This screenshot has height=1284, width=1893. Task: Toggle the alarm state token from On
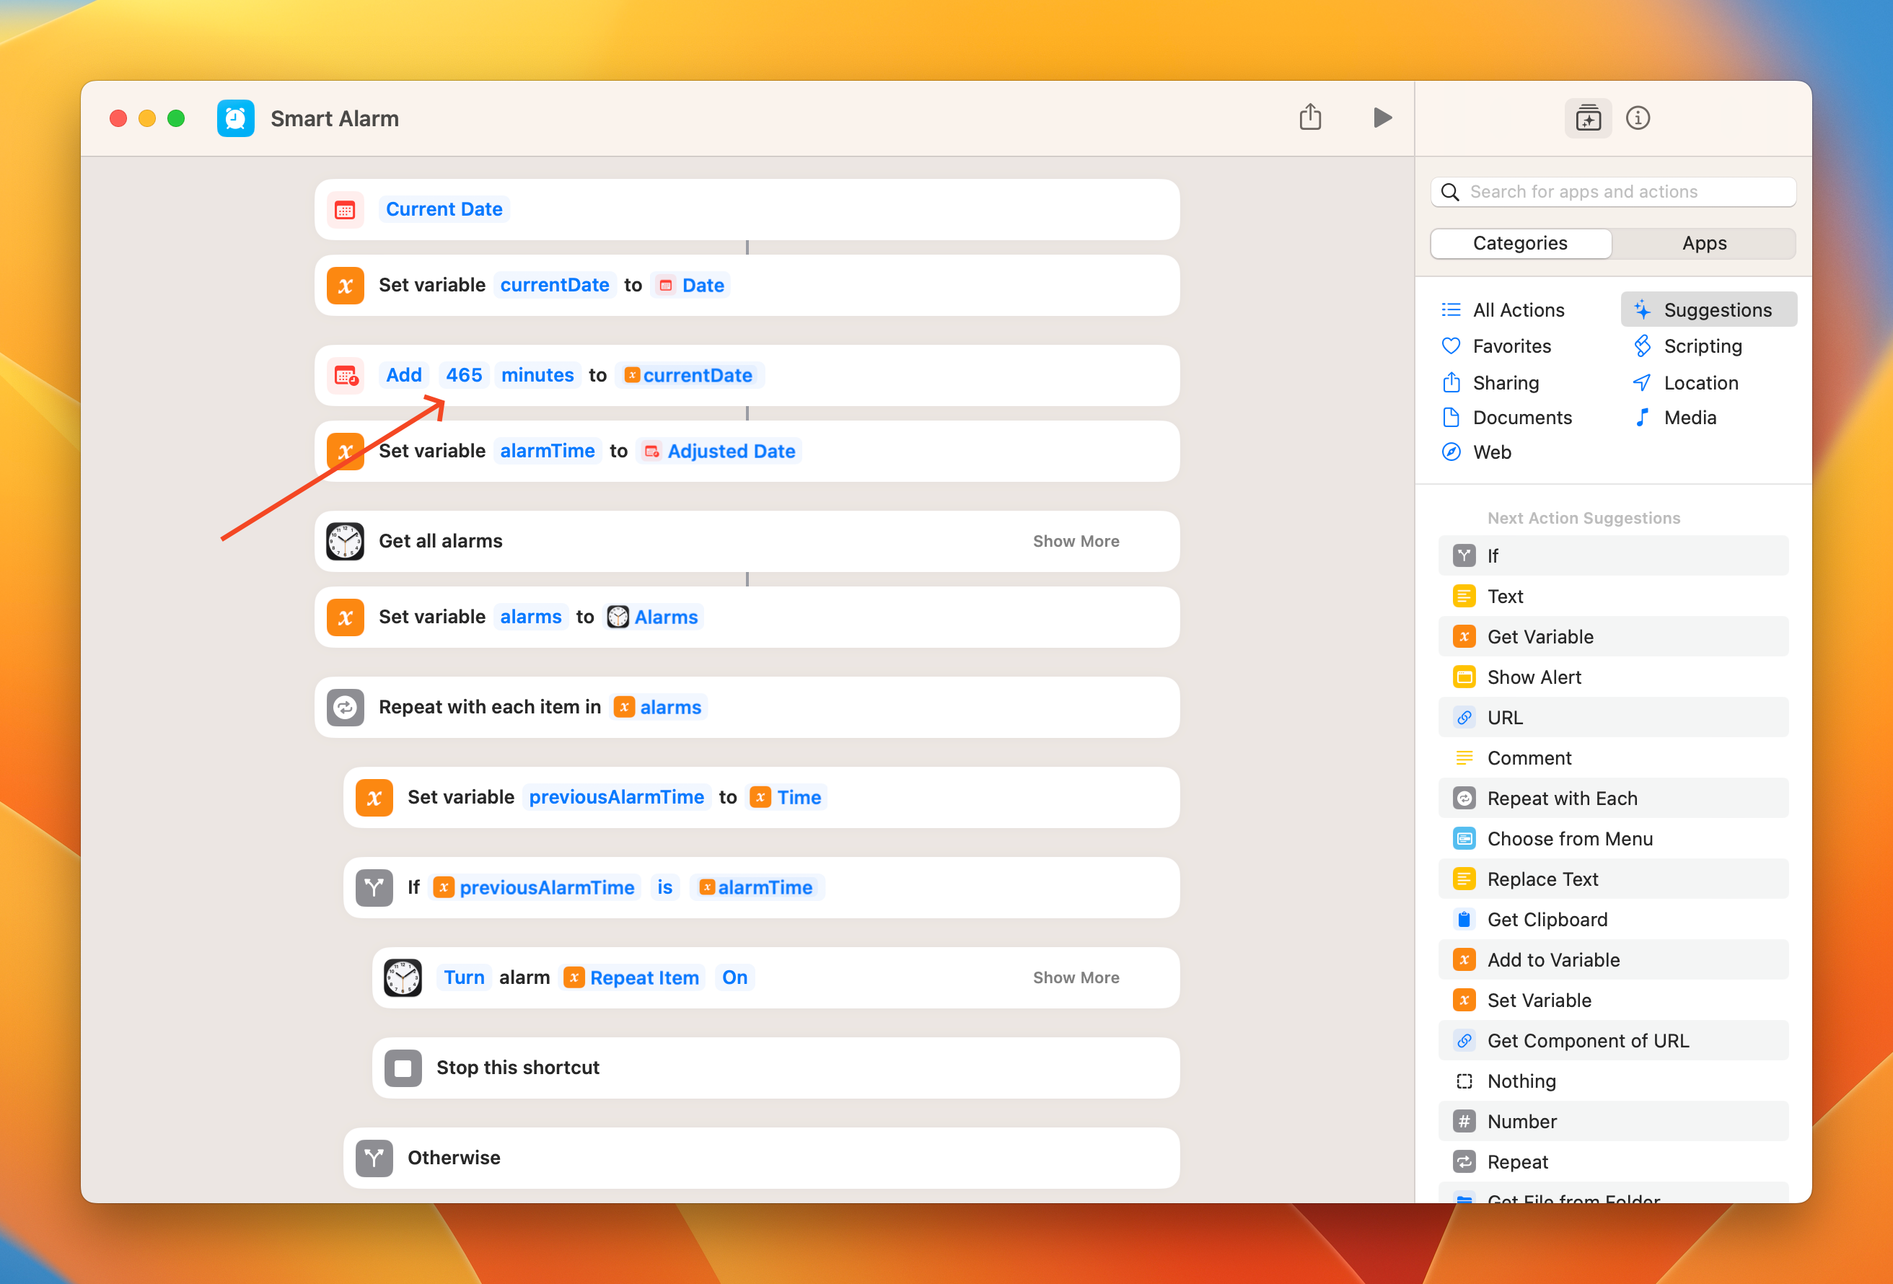click(x=734, y=977)
